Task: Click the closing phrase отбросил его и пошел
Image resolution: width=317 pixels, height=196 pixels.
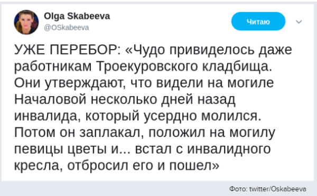Action: pyautogui.click(x=141, y=166)
